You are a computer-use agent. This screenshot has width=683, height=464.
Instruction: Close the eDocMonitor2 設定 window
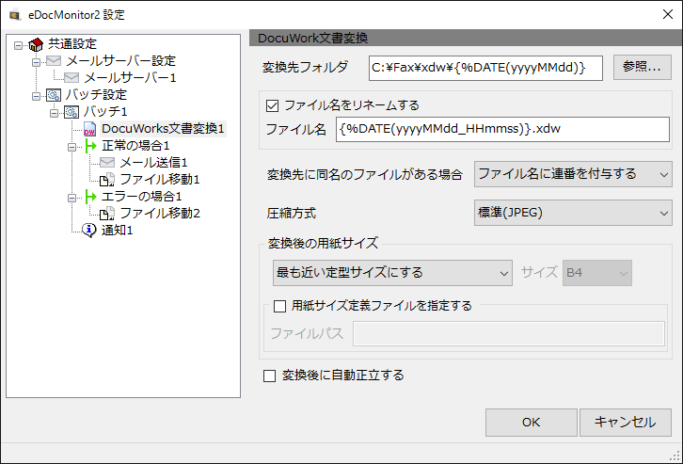tap(668, 14)
